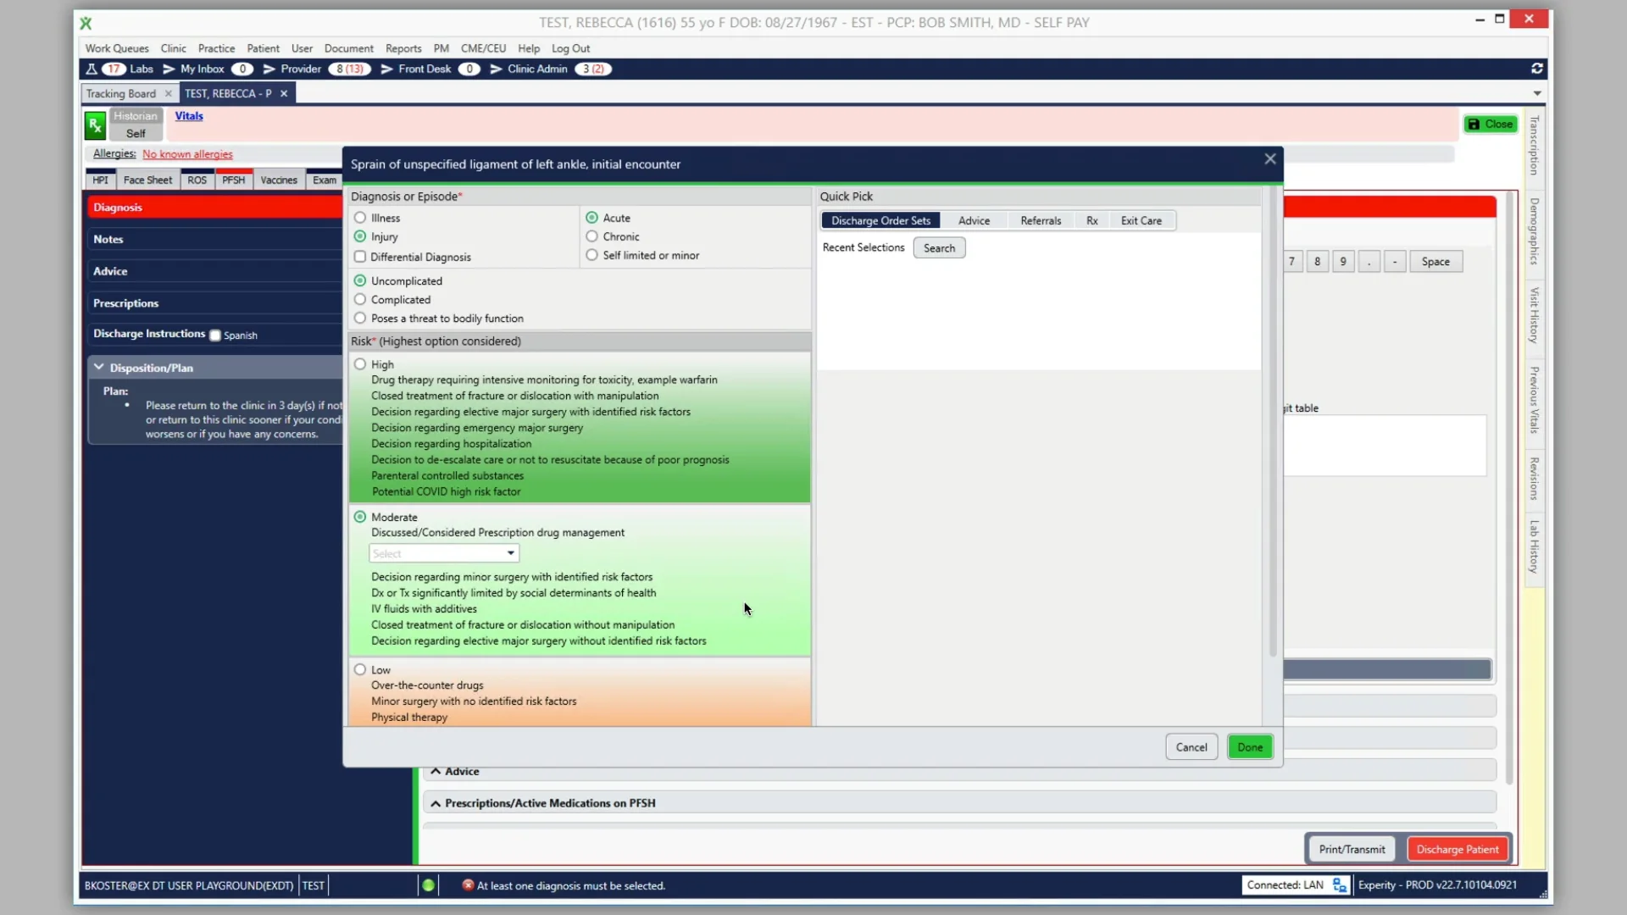Select the Complicated risk option
The height and width of the screenshot is (915, 1627).
[x=360, y=299]
